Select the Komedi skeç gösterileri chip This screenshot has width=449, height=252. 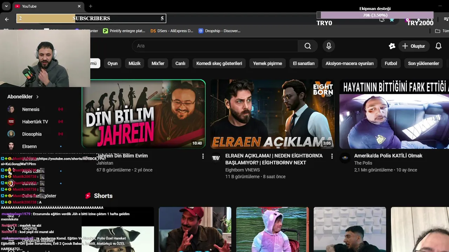[219, 63]
